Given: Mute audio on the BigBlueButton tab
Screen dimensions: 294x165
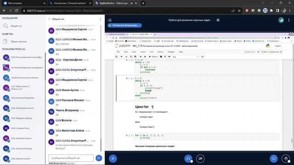Looking at the screenshot, I should (131, 3).
